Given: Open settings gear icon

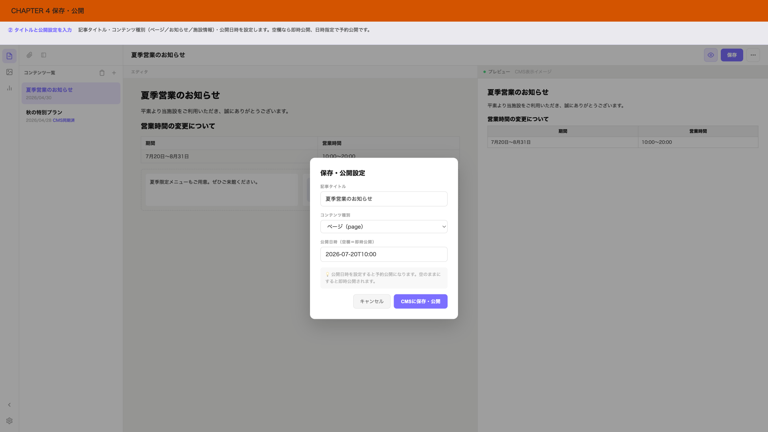Looking at the screenshot, I should (9, 421).
